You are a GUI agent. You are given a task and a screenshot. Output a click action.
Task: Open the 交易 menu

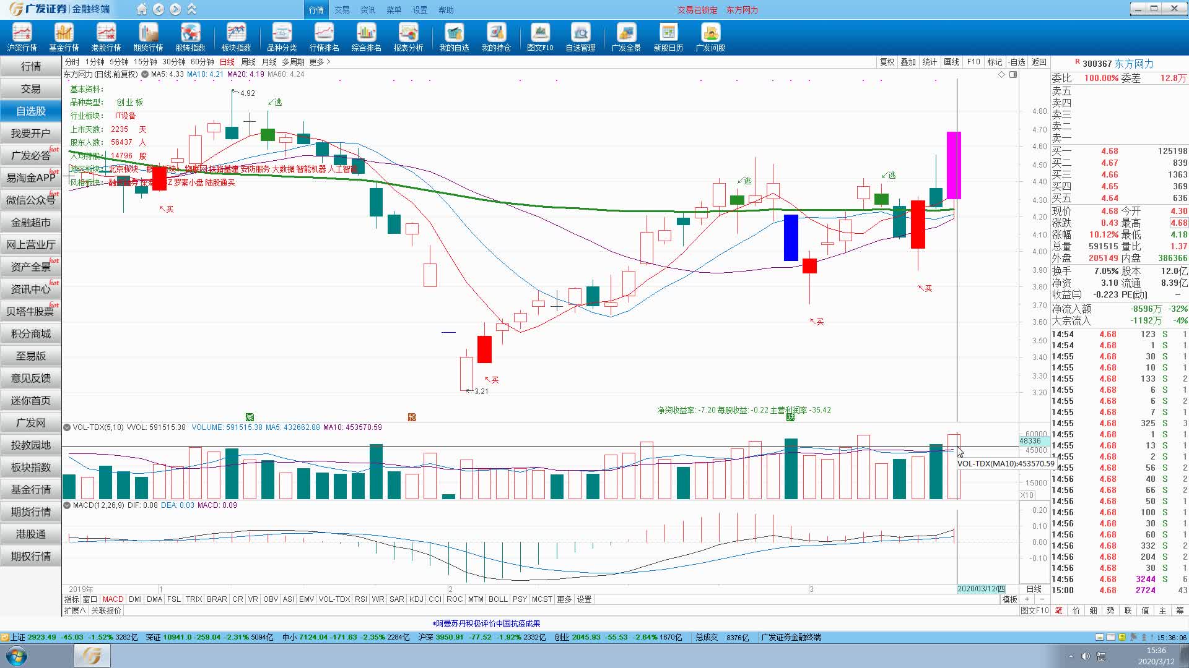coord(342,10)
